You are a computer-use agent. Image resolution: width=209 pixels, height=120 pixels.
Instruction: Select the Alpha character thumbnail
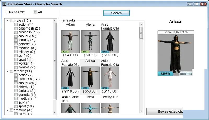pos(90,42)
